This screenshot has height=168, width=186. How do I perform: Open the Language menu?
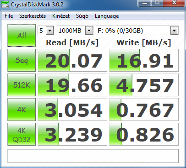(x=107, y=16)
